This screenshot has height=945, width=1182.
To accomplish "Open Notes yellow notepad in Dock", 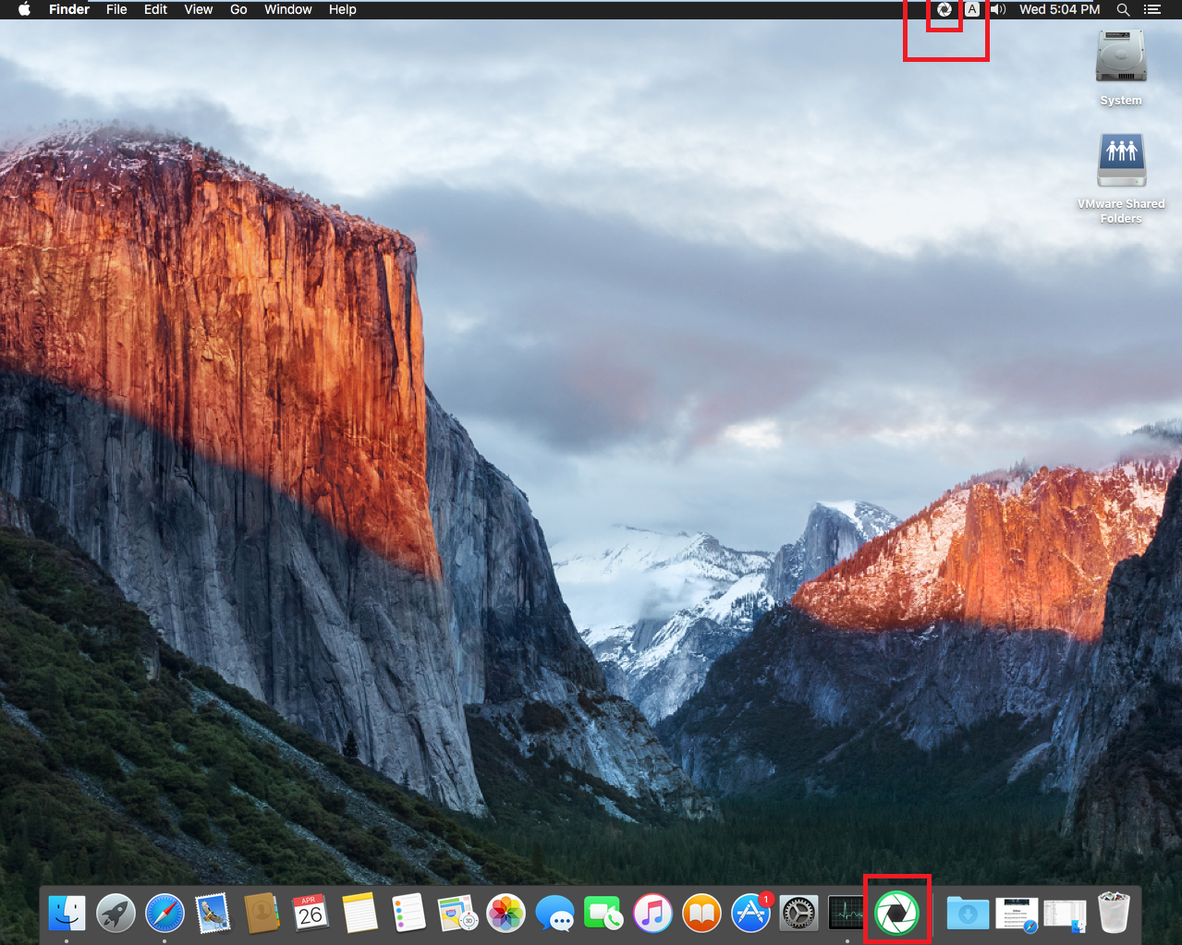I will point(359,914).
